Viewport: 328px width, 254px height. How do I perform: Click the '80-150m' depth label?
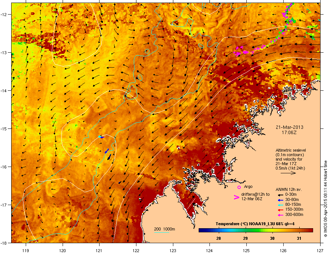point(293,205)
